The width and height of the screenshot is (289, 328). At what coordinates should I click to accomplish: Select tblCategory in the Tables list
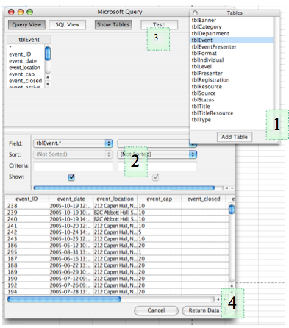click(x=232, y=27)
